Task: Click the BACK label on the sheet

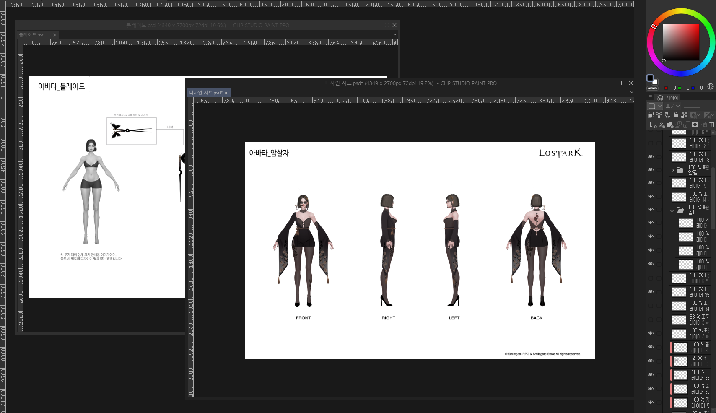Action: pyautogui.click(x=537, y=318)
